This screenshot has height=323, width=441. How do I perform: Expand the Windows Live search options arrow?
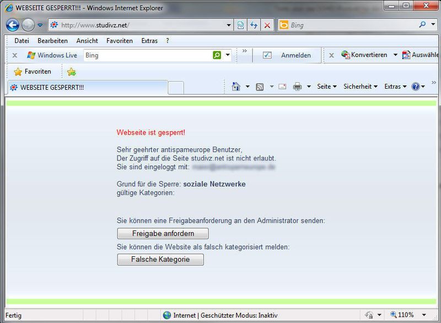click(x=228, y=55)
